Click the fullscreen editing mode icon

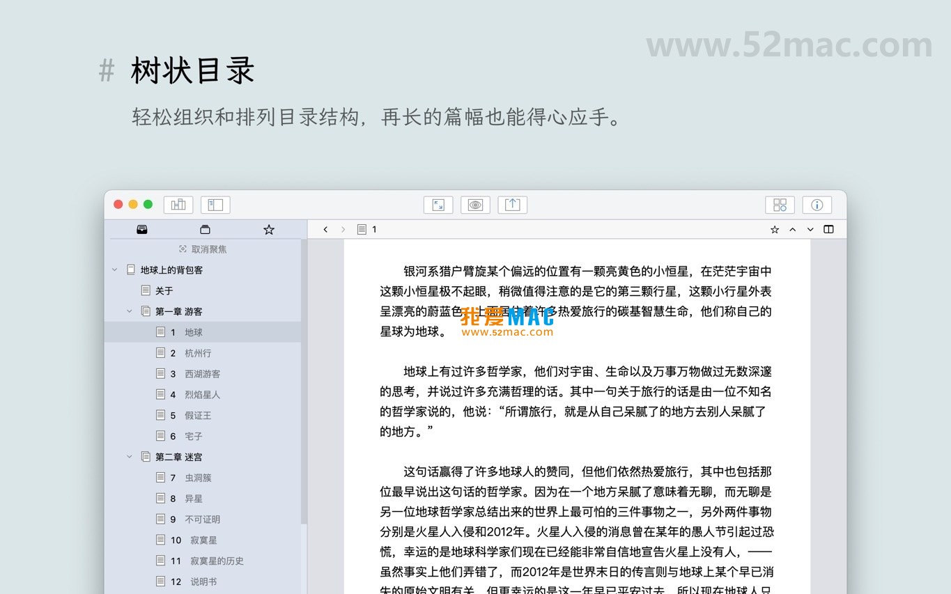click(438, 204)
